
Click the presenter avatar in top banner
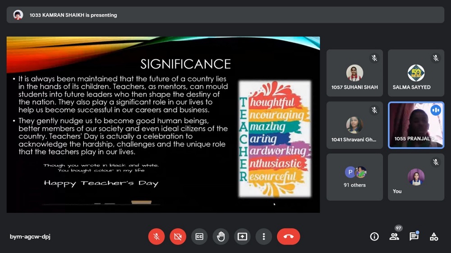point(18,15)
